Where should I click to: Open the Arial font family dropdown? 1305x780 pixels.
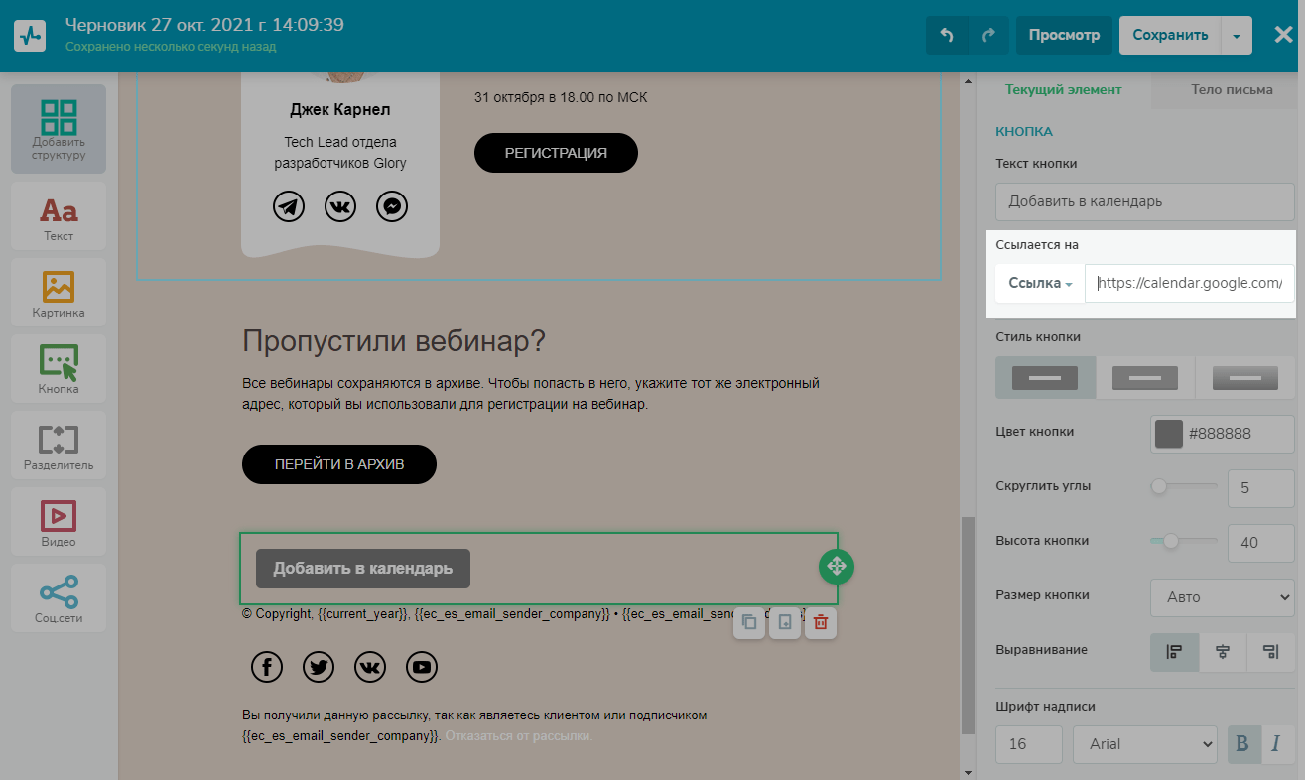point(1144,744)
